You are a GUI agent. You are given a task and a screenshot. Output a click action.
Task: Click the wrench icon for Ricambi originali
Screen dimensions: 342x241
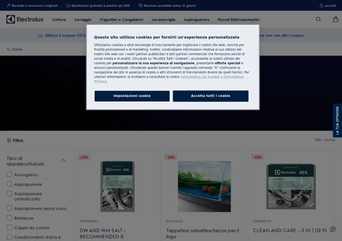[x=8, y=5]
